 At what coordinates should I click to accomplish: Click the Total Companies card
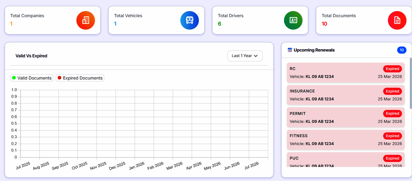pyautogui.click(x=53, y=20)
